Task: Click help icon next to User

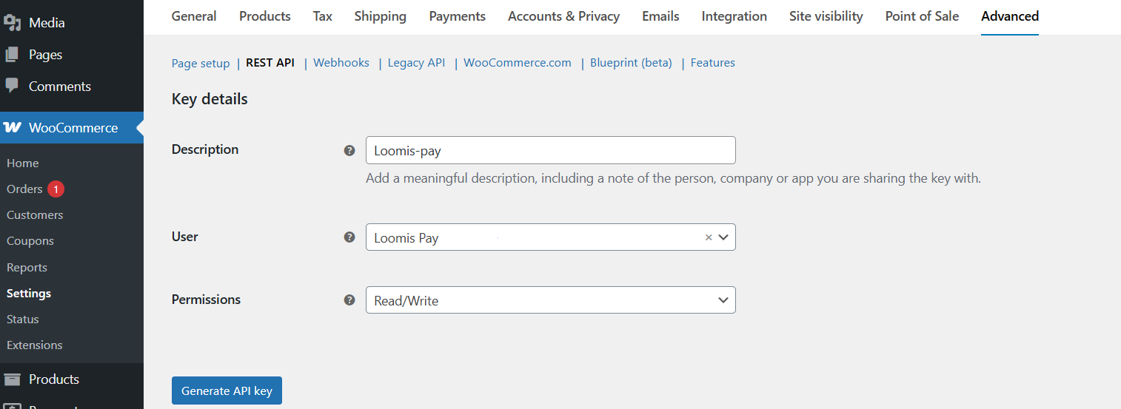Action: click(x=349, y=237)
